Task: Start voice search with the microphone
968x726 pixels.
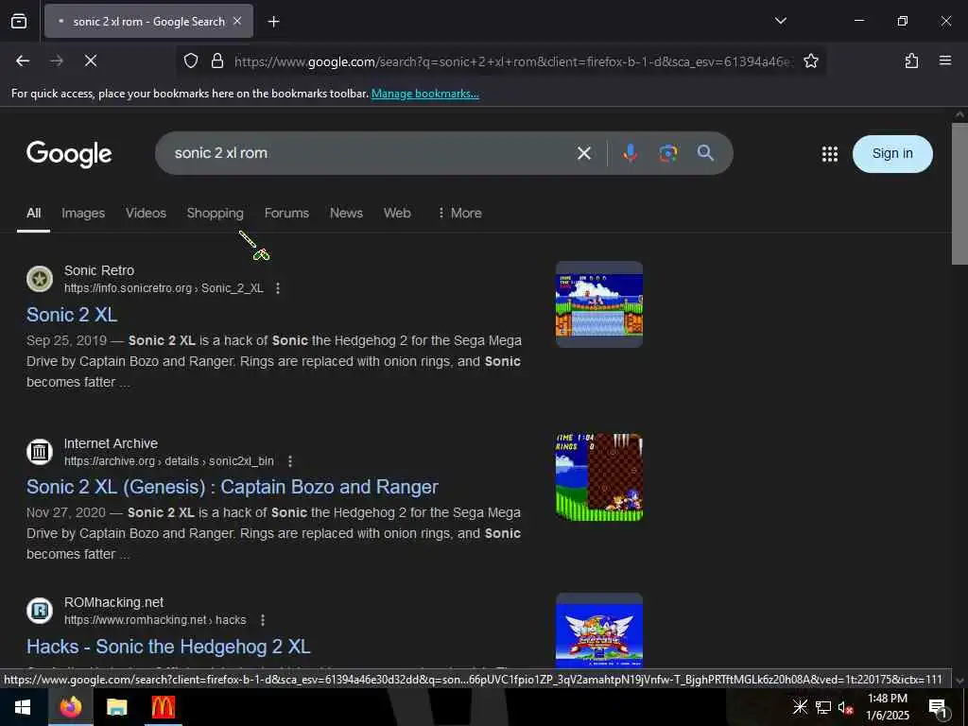Action: click(x=630, y=153)
